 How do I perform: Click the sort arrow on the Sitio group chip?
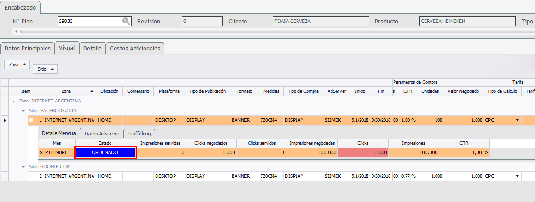(52, 69)
